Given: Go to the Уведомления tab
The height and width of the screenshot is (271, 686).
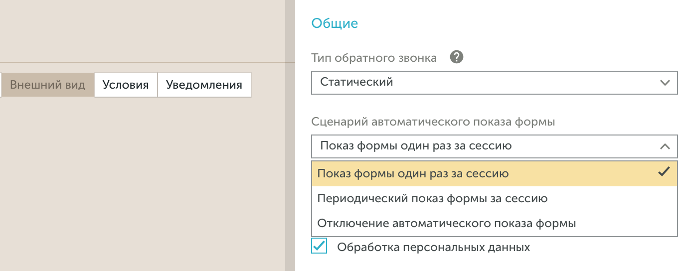Looking at the screenshot, I should pos(204,85).
